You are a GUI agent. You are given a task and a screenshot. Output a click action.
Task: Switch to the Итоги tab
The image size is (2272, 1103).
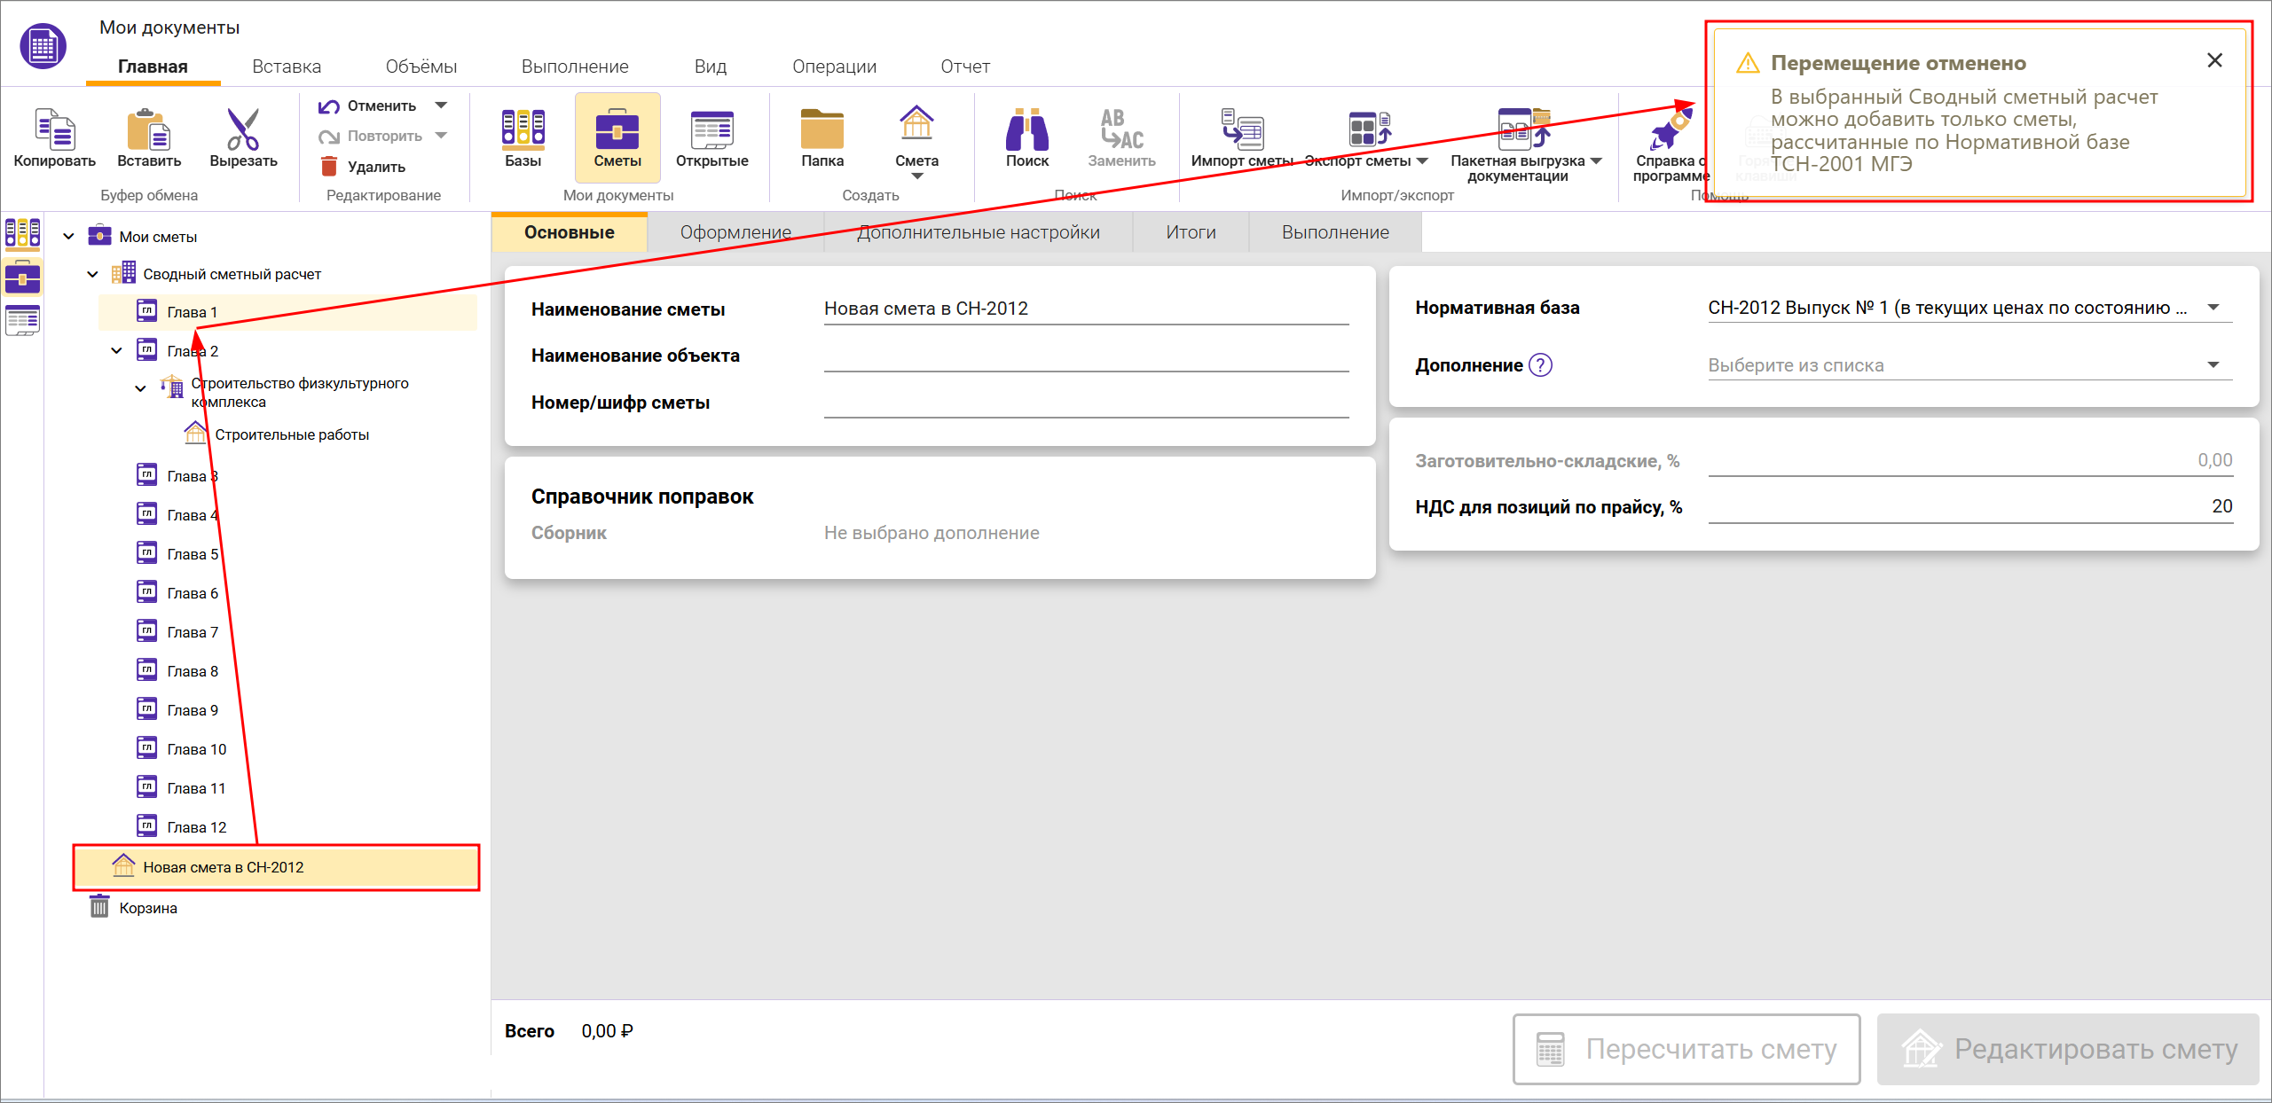1190,232
